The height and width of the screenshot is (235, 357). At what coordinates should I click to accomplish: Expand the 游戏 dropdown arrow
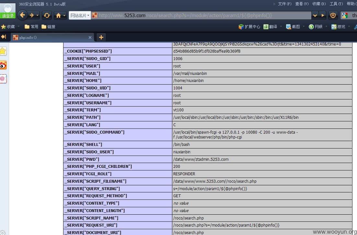349,26
